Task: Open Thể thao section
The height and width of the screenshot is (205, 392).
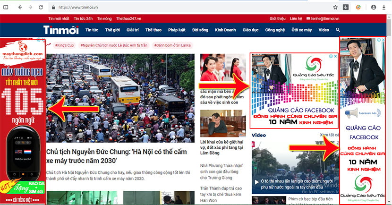Action: click(153, 30)
